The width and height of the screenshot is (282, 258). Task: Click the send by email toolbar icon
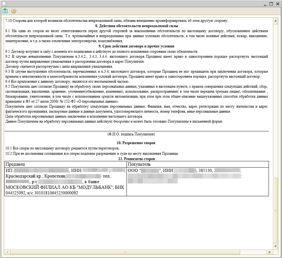point(5,11)
